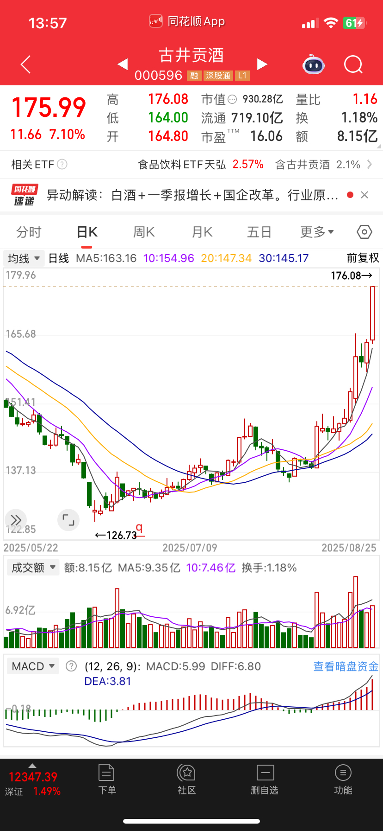Viewport: 383px width, 831px height.
Task: Tap the 换手:1.18% label
Action: (x=269, y=568)
